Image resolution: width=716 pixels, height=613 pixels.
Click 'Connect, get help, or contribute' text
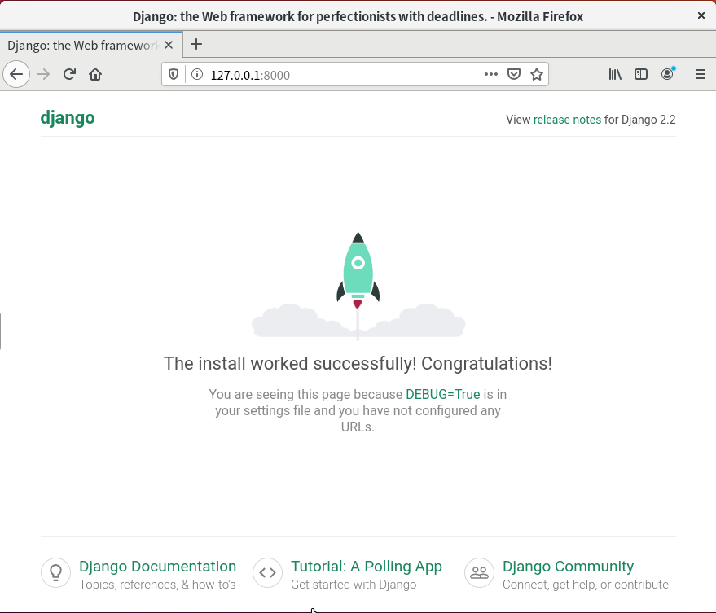point(586,585)
